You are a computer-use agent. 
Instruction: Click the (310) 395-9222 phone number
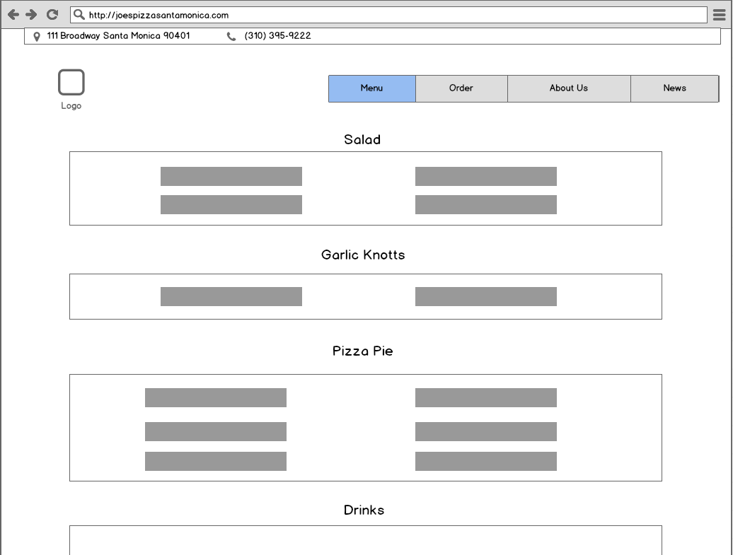(277, 36)
